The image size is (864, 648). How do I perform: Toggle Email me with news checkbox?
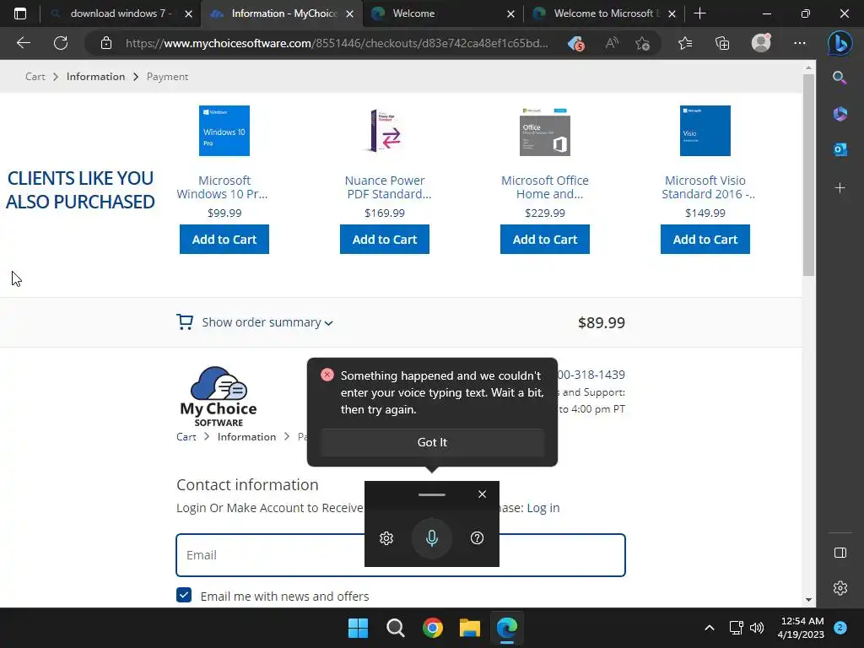click(184, 595)
